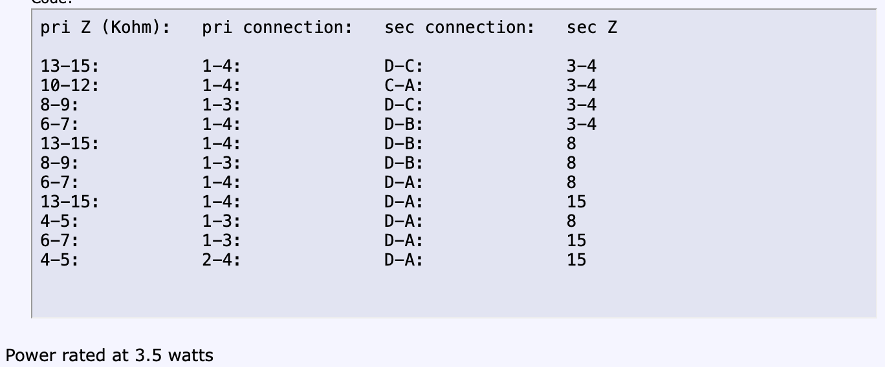Viewport: 885px width, 367px height.
Task: Click the "pri connection:" column header
Action: click(277, 28)
